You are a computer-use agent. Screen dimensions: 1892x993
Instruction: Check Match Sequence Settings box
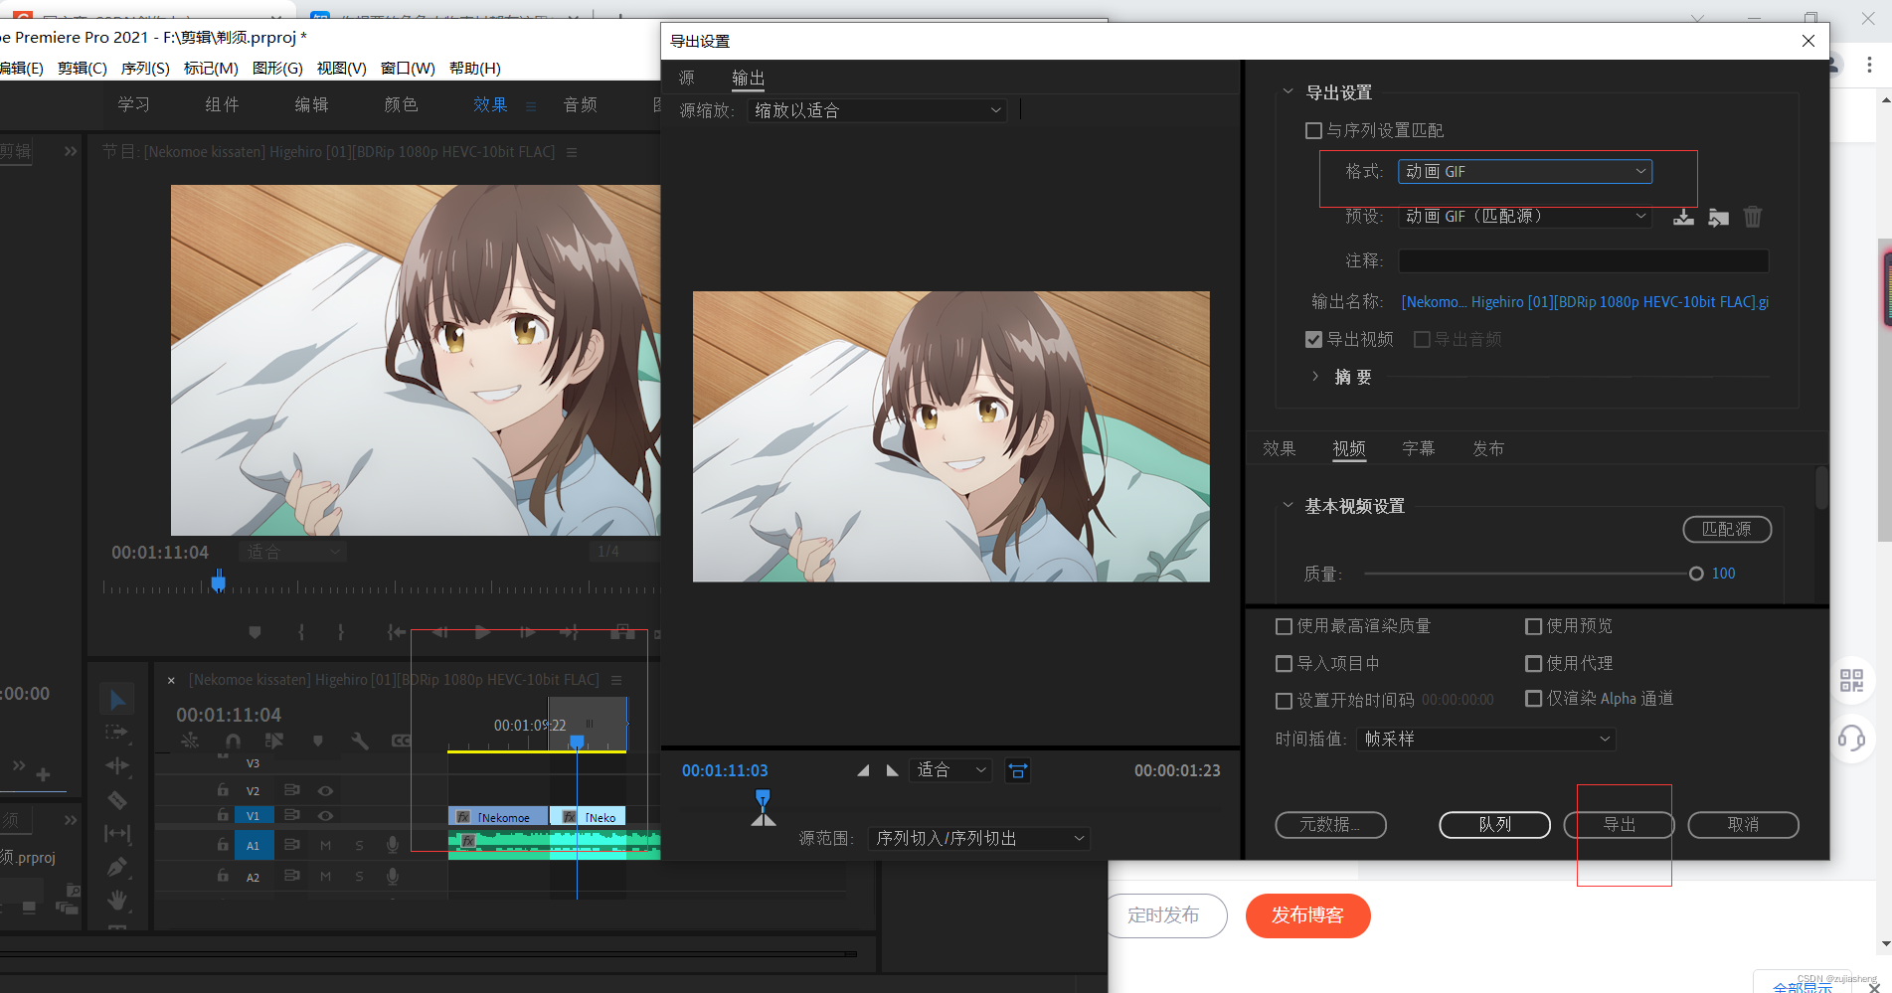(x=1313, y=130)
